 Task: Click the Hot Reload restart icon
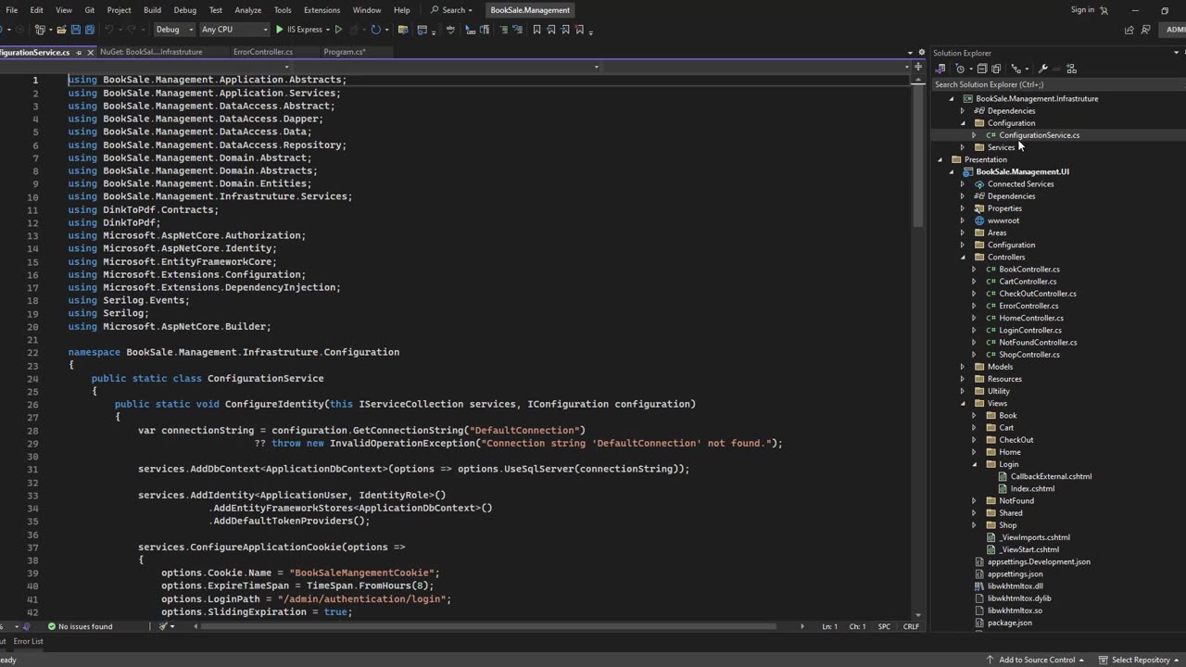tap(375, 30)
